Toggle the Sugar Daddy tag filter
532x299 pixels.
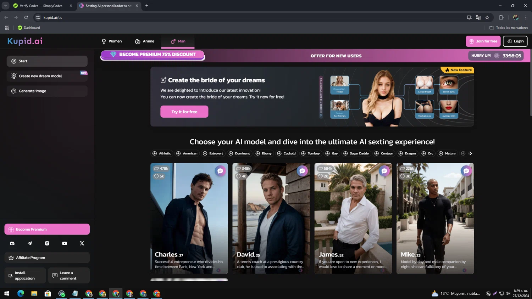pos(356,153)
